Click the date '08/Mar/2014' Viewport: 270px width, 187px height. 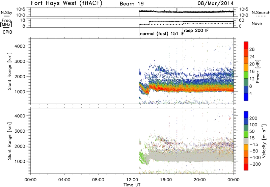click(216, 3)
